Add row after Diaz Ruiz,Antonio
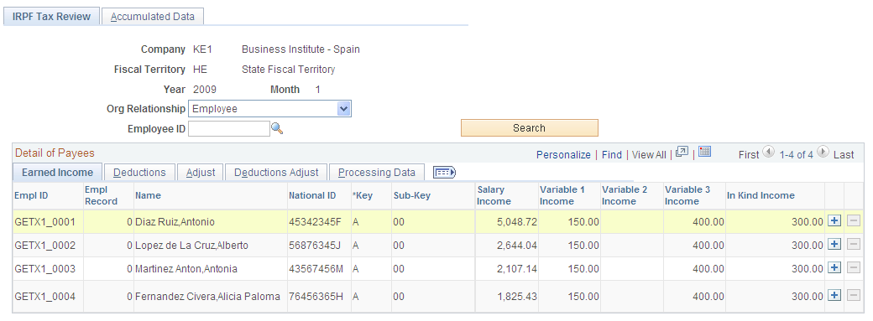873x321 pixels. coord(834,221)
